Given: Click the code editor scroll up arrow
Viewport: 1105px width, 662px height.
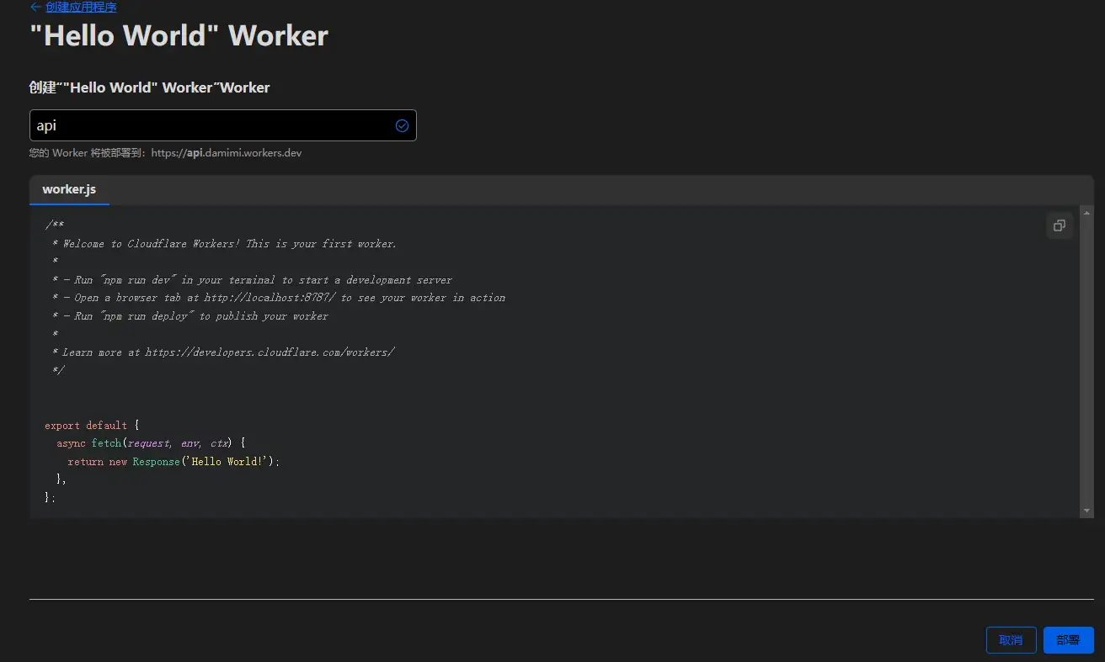Looking at the screenshot, I should coord(1087,213).
